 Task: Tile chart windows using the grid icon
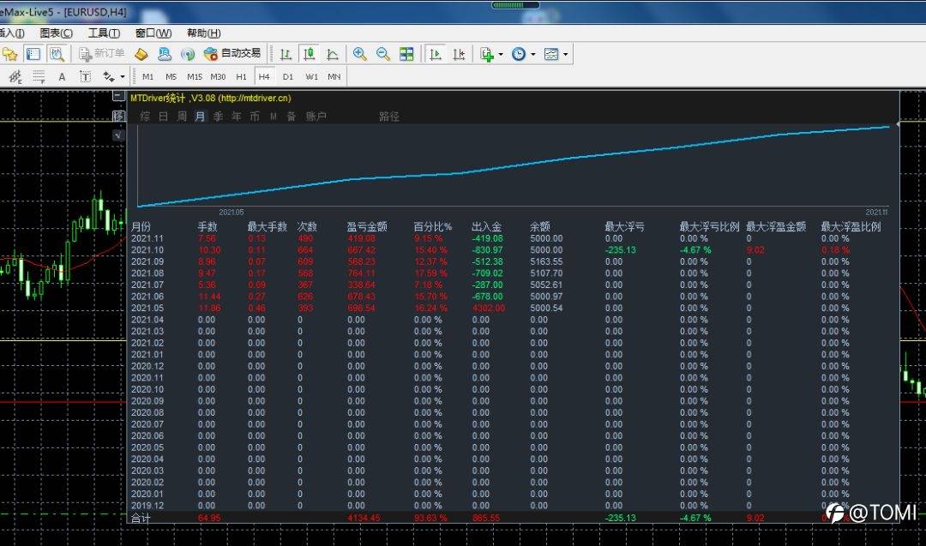(406, 54)
